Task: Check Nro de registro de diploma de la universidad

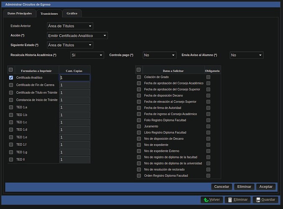Action: point(139,163)
